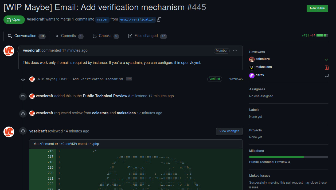Viewport: 336px width, 190px height.
Task: Click the View changes button
Action: (x=229, y=131)
